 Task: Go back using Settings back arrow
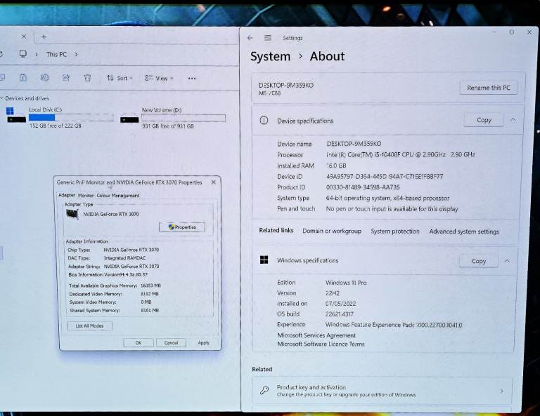coord(250,38)
